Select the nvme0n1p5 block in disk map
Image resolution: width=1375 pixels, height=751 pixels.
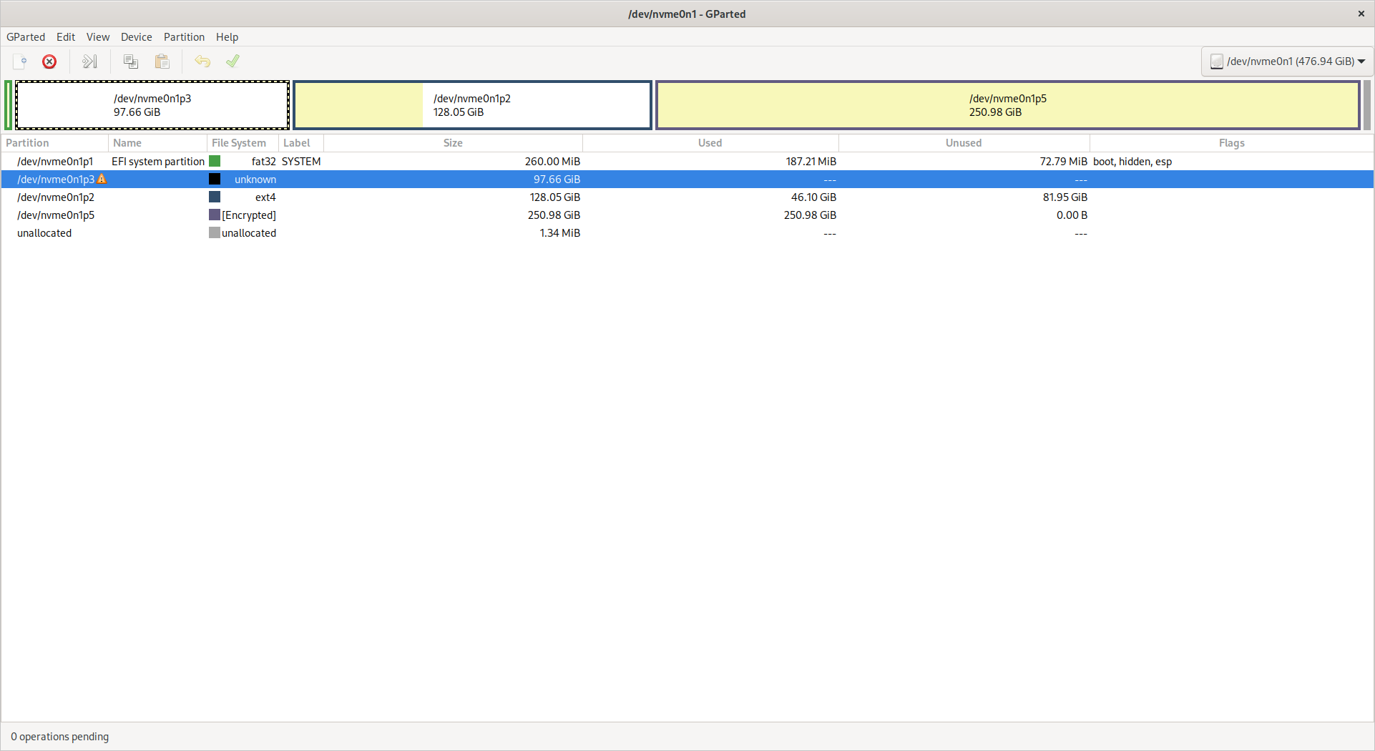(1008, 105)
